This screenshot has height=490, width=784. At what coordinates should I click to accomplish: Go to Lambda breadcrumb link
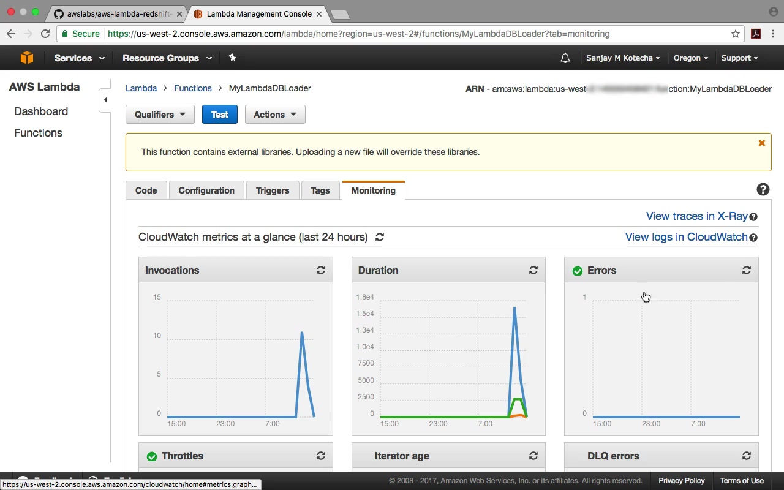click(x=141, y=88)
